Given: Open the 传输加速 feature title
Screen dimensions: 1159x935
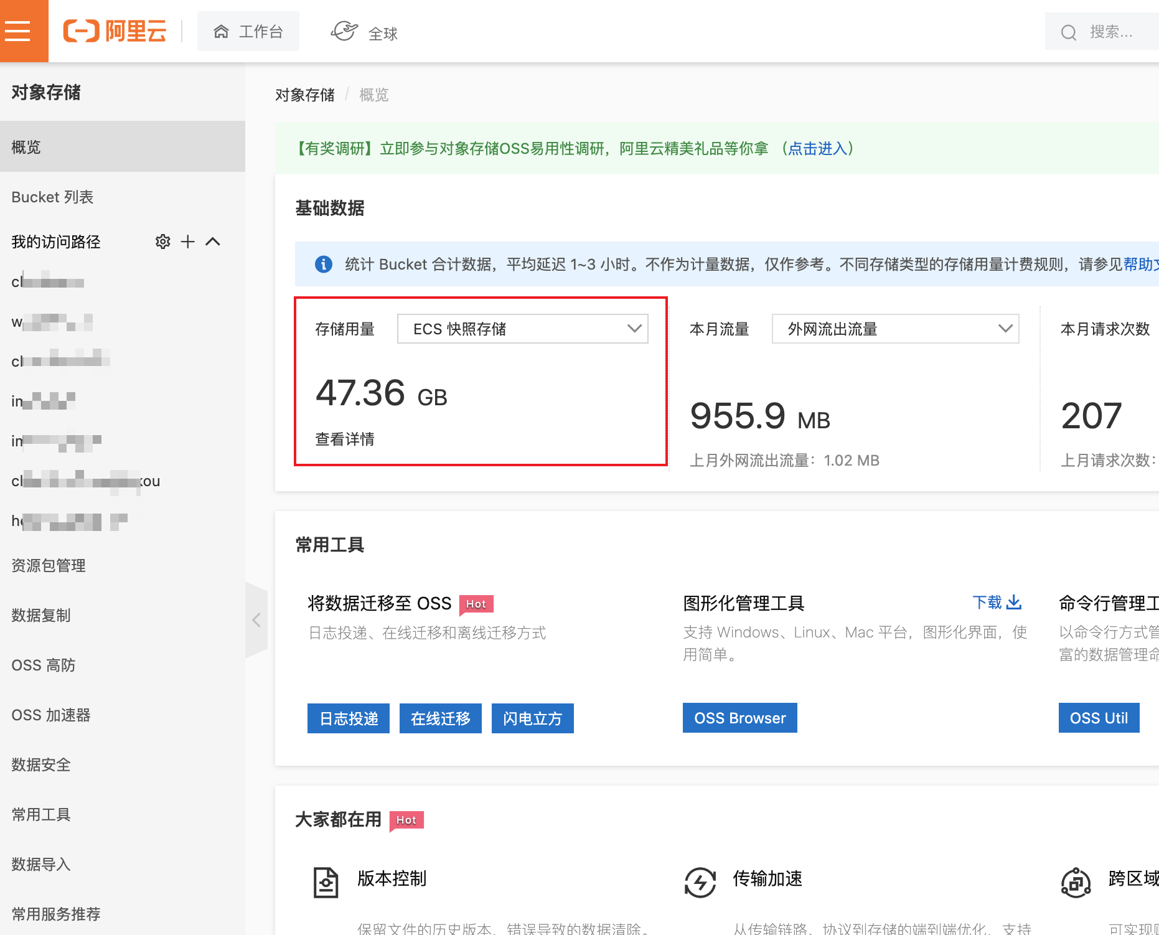Looking at the screenshot, I should click(767, 878).
